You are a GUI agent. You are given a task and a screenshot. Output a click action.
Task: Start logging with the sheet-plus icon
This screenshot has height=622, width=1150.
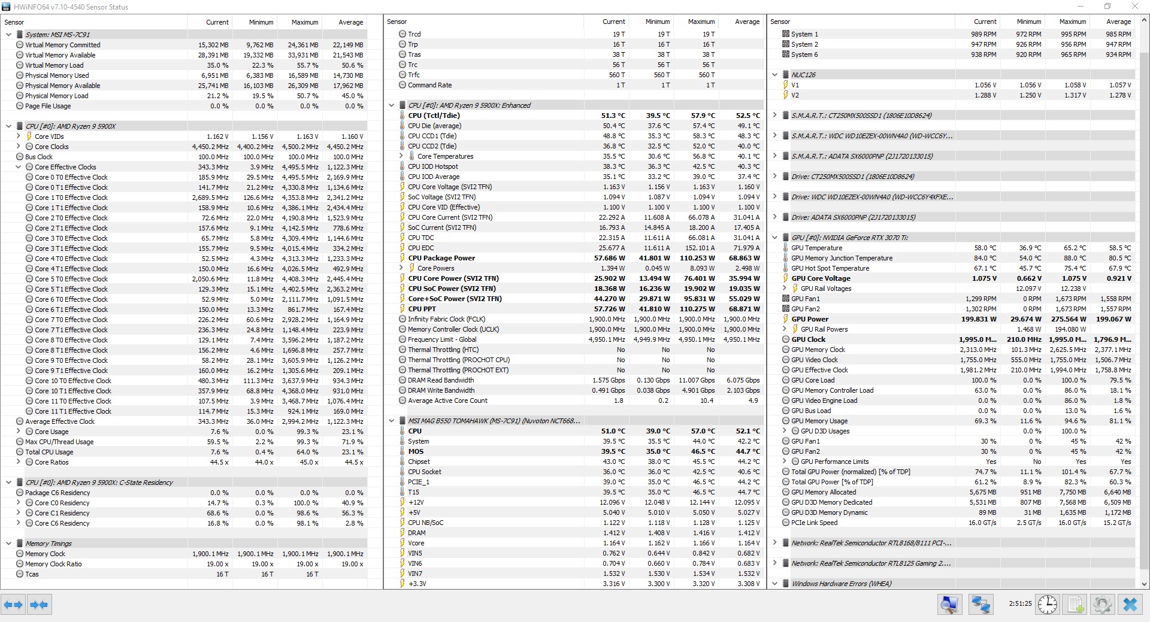(1075, 605)
